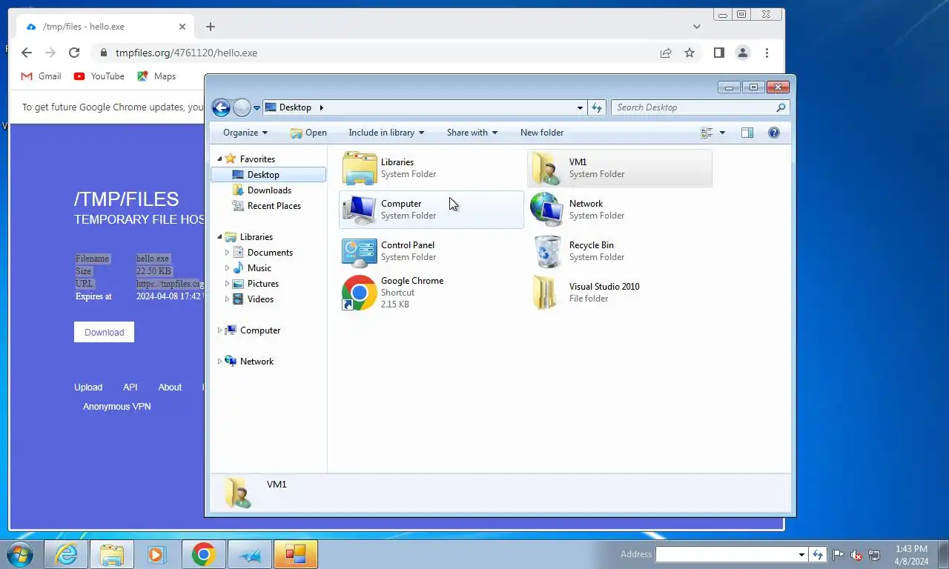
Task: Click Explorer back navigation arrow
Action: tap(221, 107)
